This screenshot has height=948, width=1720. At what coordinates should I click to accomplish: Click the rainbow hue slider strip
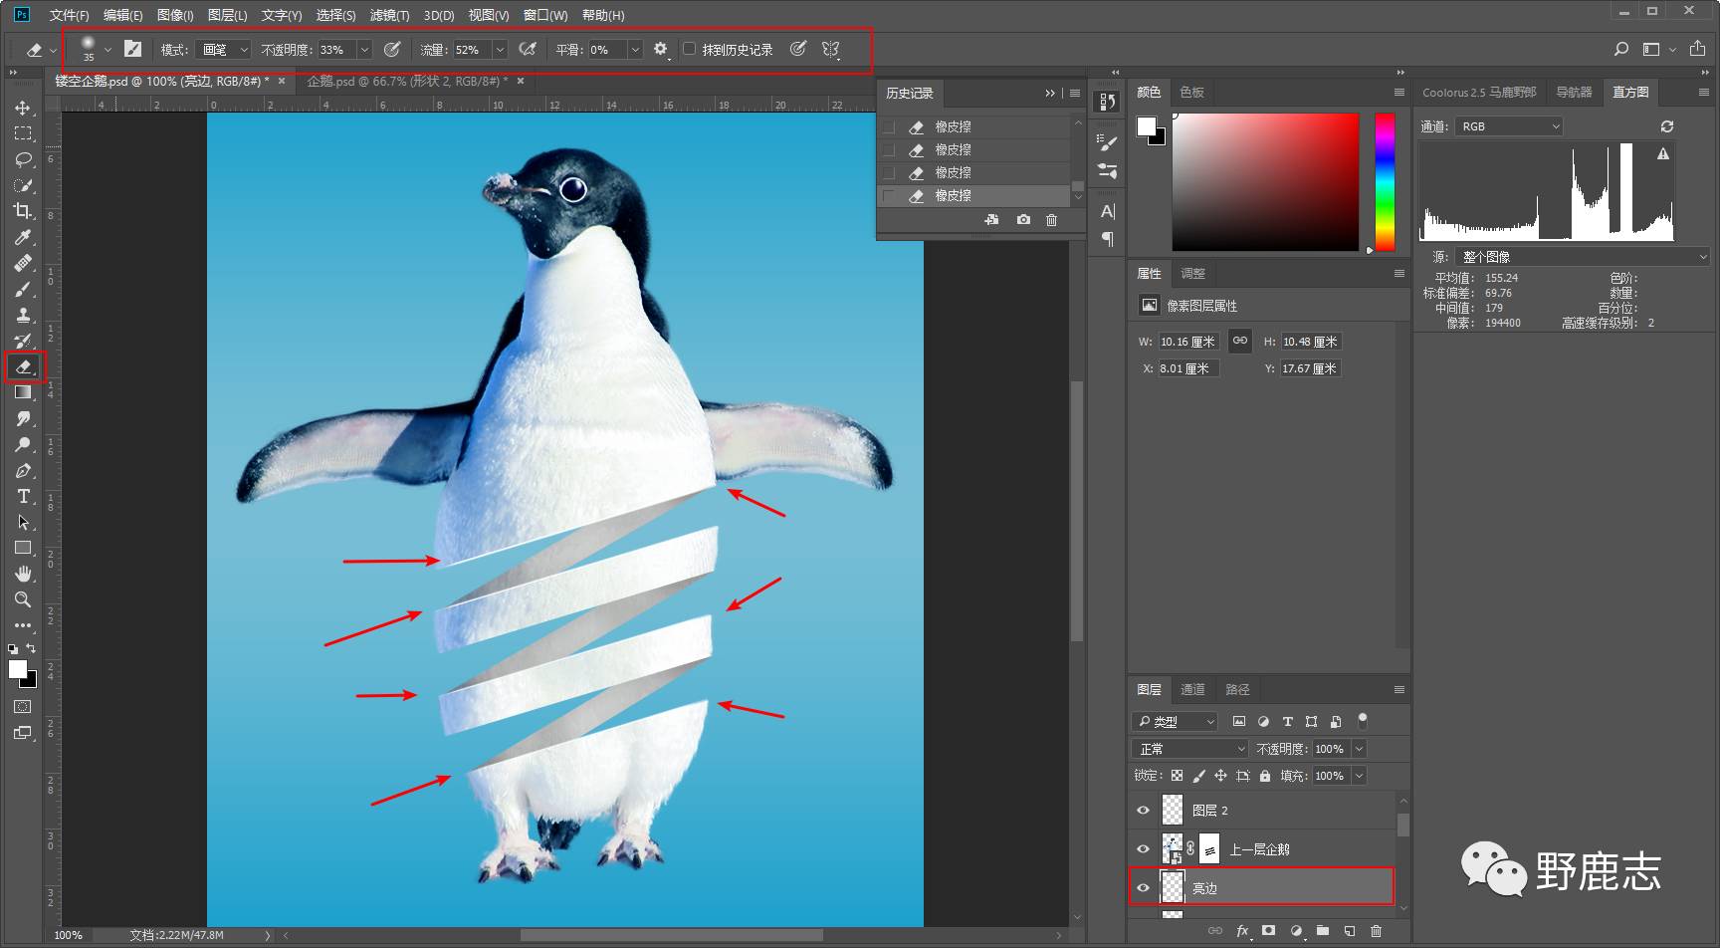[1385, 181]
